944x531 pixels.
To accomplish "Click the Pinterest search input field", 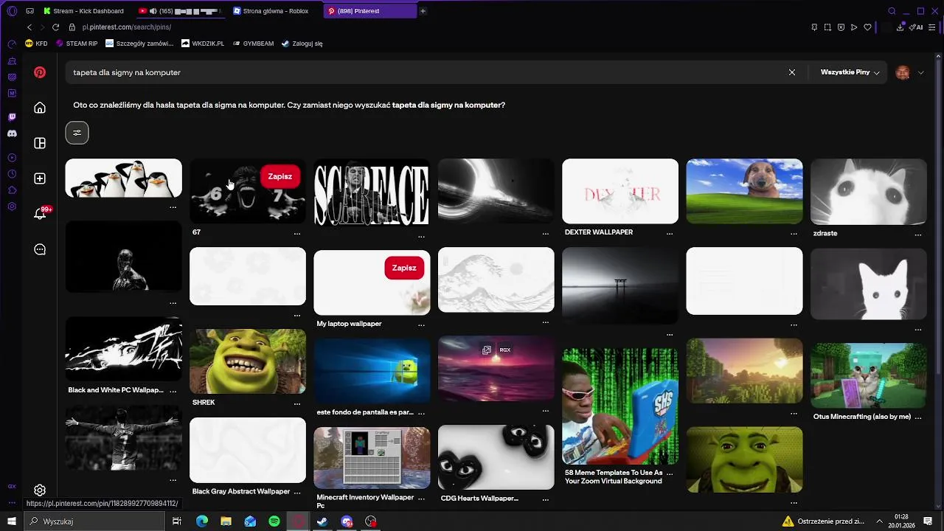I will tap(428, 72).
